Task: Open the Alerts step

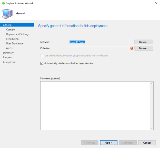Action: 9,48
